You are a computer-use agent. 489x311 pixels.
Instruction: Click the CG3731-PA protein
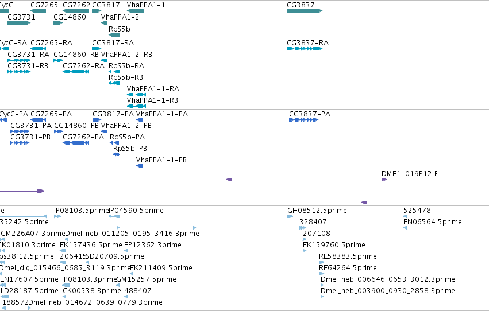20,131
